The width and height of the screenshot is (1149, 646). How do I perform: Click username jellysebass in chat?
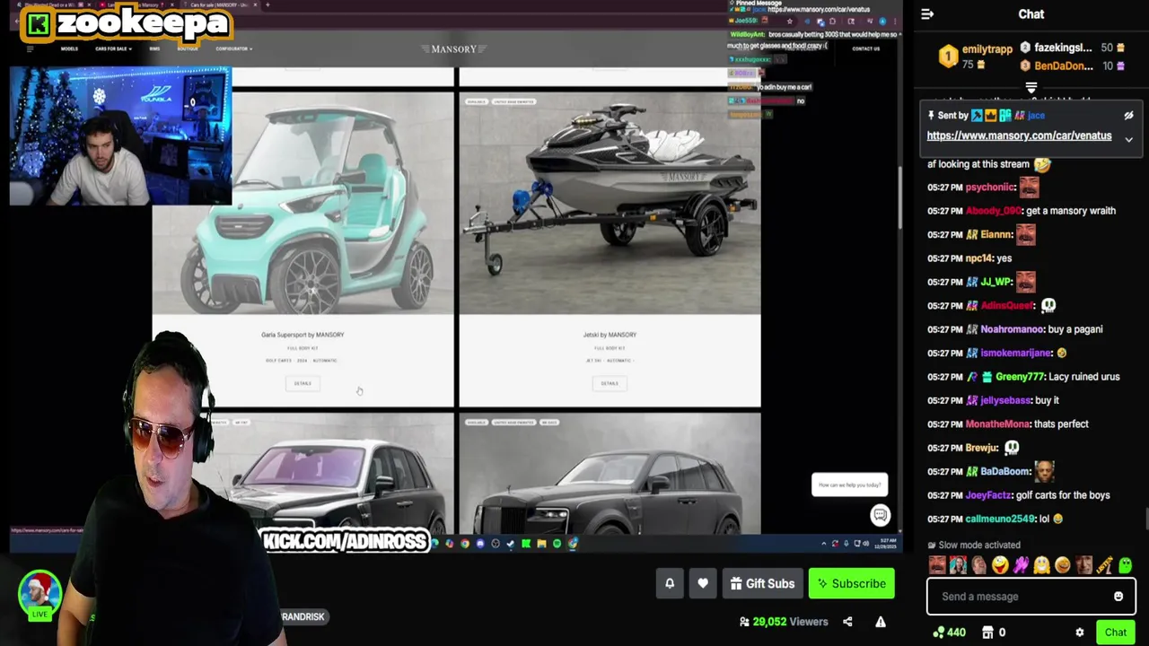(1006, 400)
